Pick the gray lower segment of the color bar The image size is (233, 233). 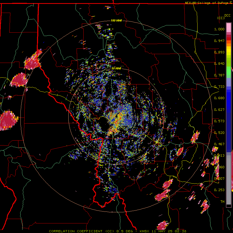pyautogui.click(x=229, y=180)
